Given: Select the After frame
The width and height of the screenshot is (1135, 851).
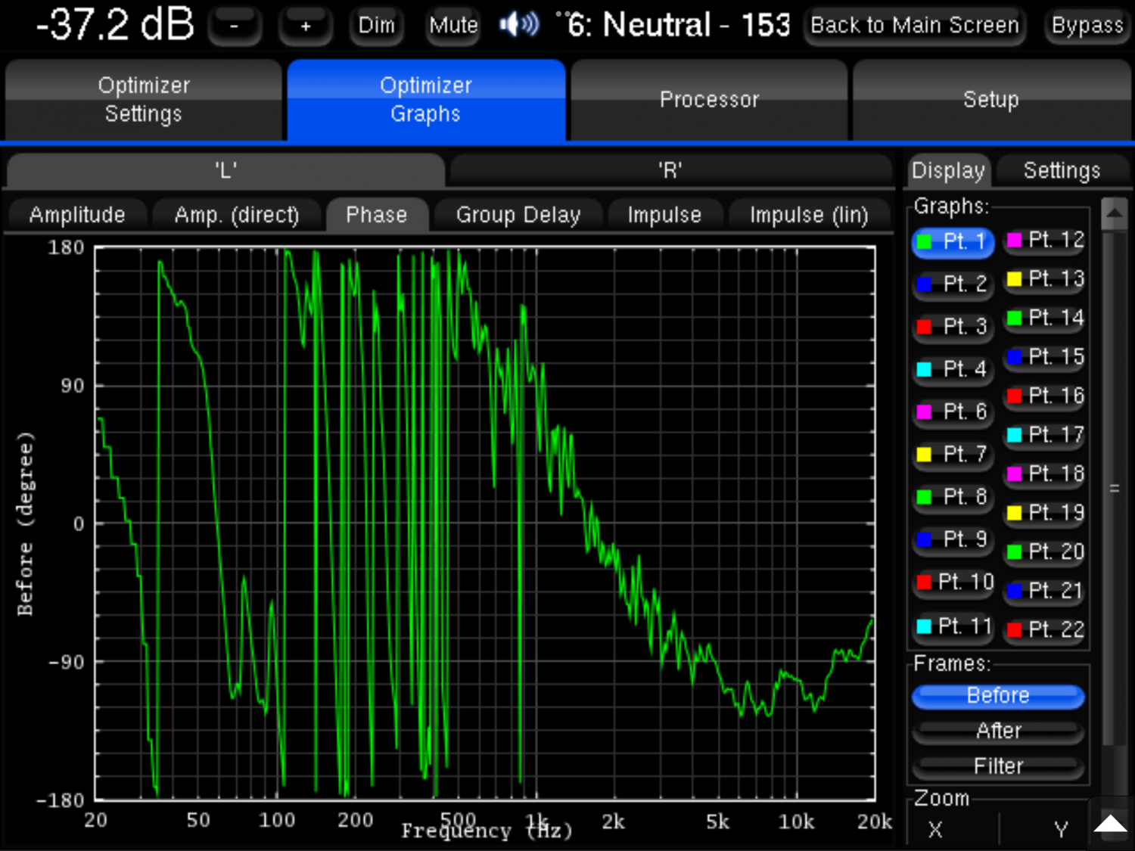Looking at the screenshot, I should [998, 731].
